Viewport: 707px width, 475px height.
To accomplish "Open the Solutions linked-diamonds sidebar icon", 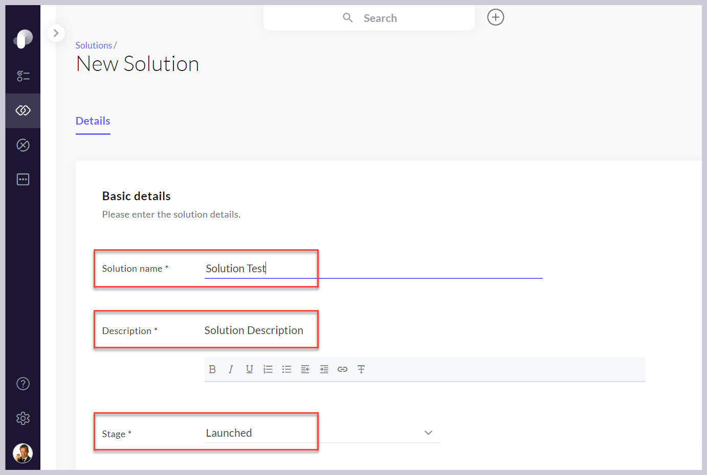I will (x=23, y=110).
